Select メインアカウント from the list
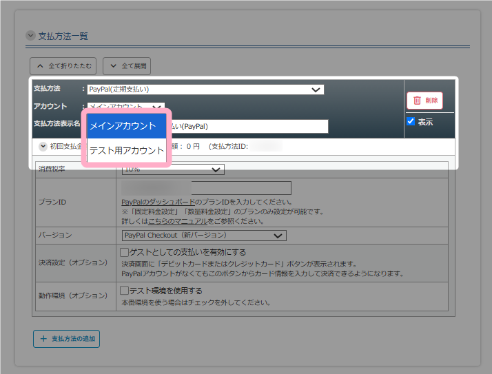 tap(125, 126)
